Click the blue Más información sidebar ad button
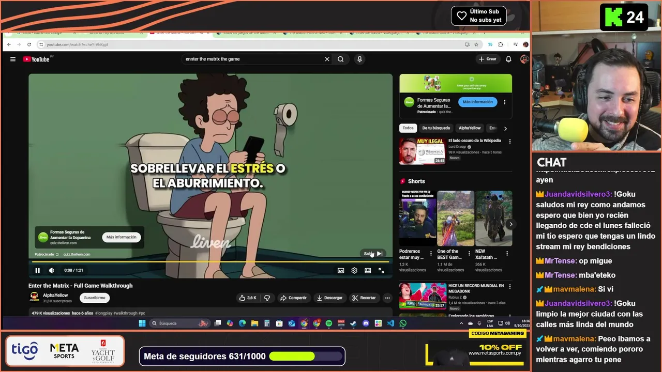This screenshot has width=662, height=372. click(x=478, y=102)
